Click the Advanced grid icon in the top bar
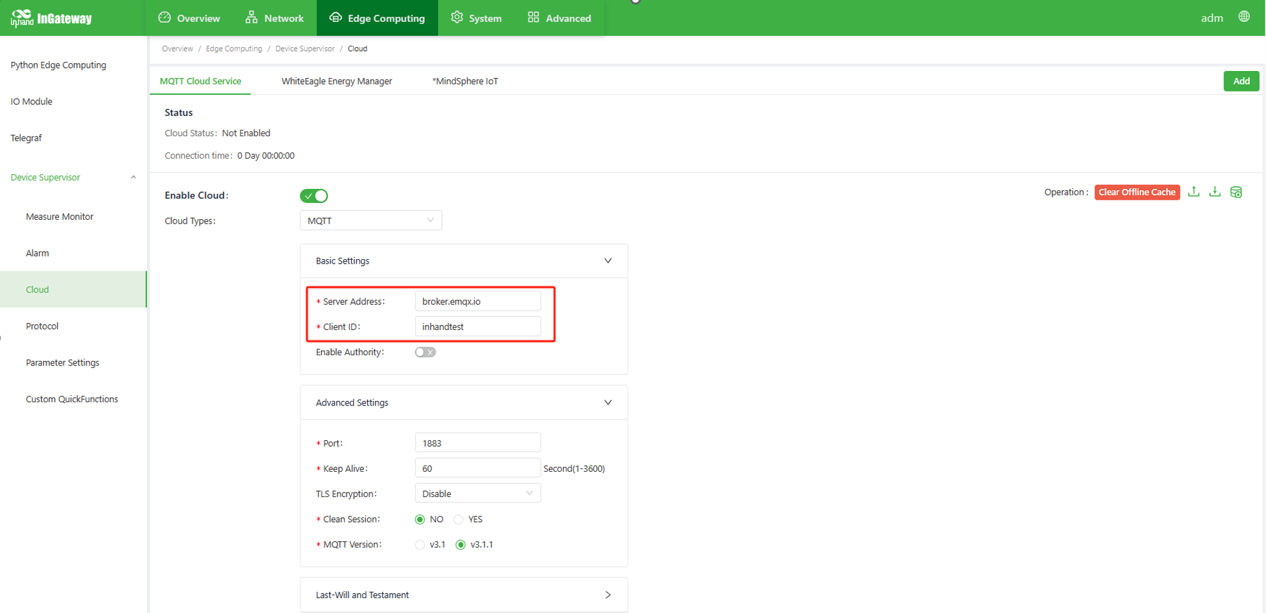Viewport: 1266px width, 613px height. [533, 17]
